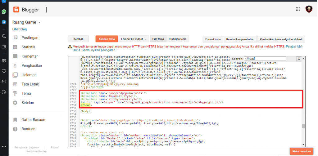Open the Lihat blog link

[x=19, y=29]
